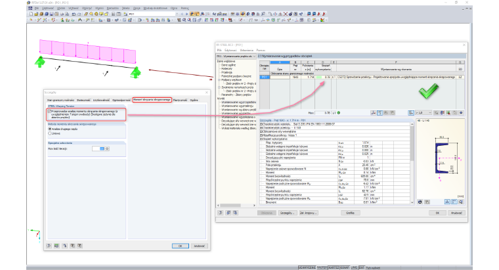
Task: Open 'Moduły dodatkowe' menu
Action: pyautogui.click(x=155, y=9)
